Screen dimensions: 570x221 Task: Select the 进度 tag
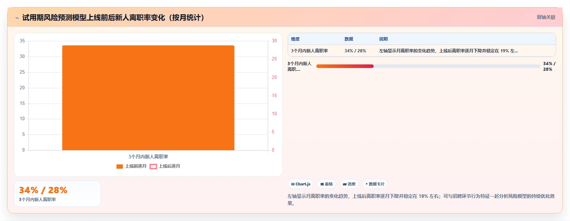point(349,184)
